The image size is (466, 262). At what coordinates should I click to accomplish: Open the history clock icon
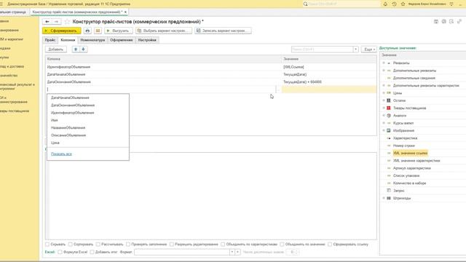(394, 4)
